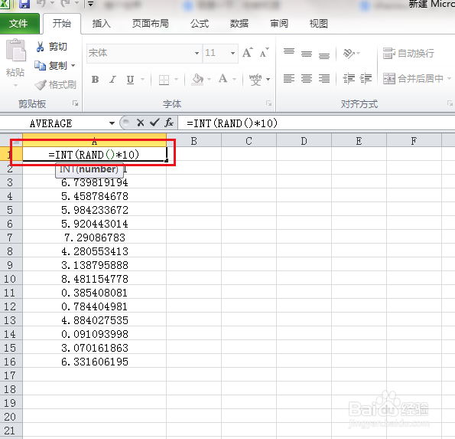Click the select-all corner button

point(11,141)
